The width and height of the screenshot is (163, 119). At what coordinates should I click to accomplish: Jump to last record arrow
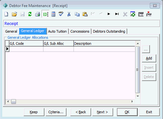117,14
